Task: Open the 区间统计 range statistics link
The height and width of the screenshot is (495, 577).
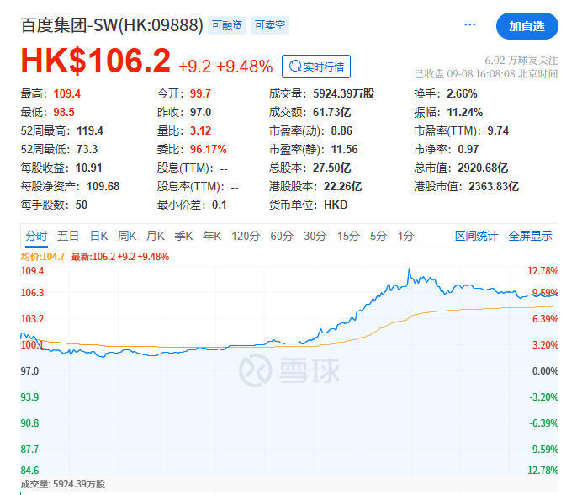Action: (477, 236)
